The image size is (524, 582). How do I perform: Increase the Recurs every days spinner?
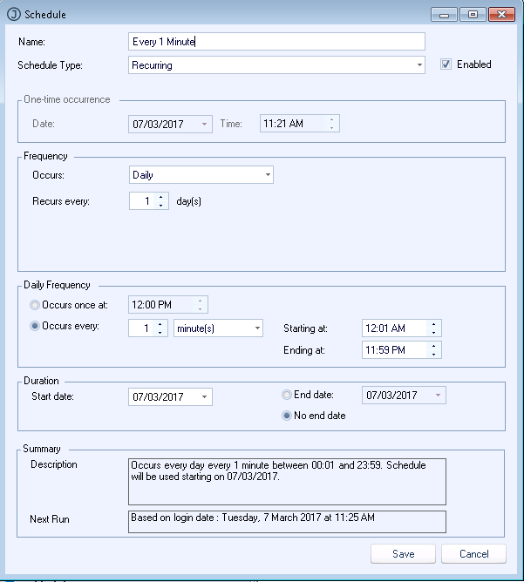point(161,197)
